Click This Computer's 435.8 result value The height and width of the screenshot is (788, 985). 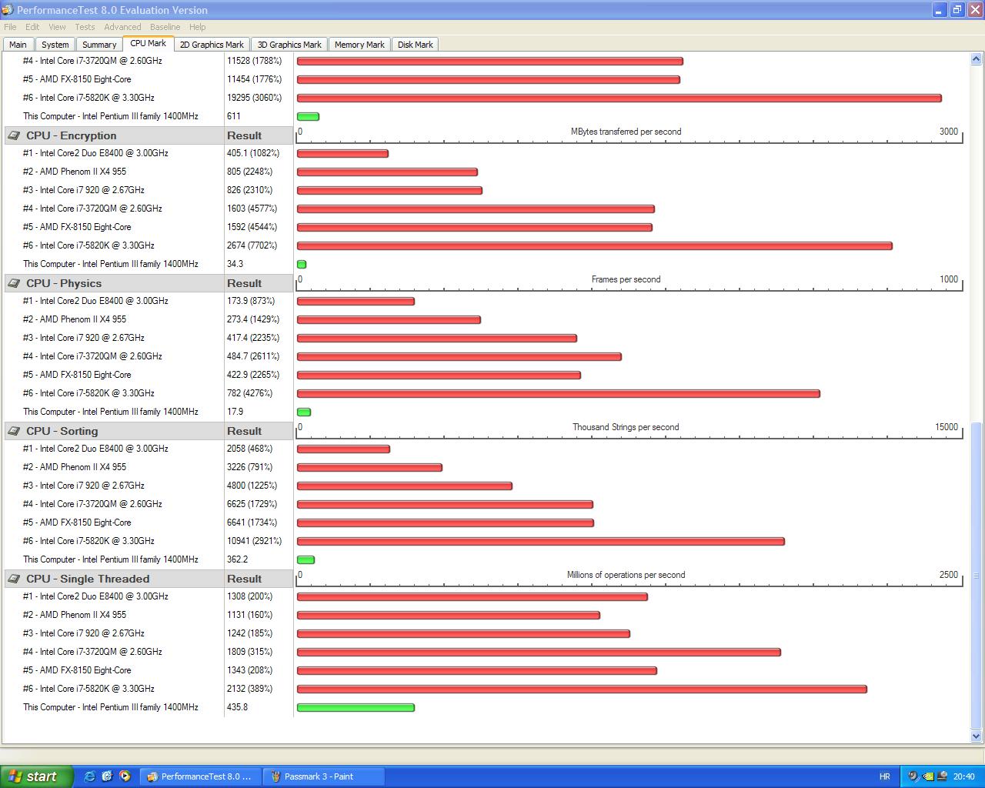238,707
